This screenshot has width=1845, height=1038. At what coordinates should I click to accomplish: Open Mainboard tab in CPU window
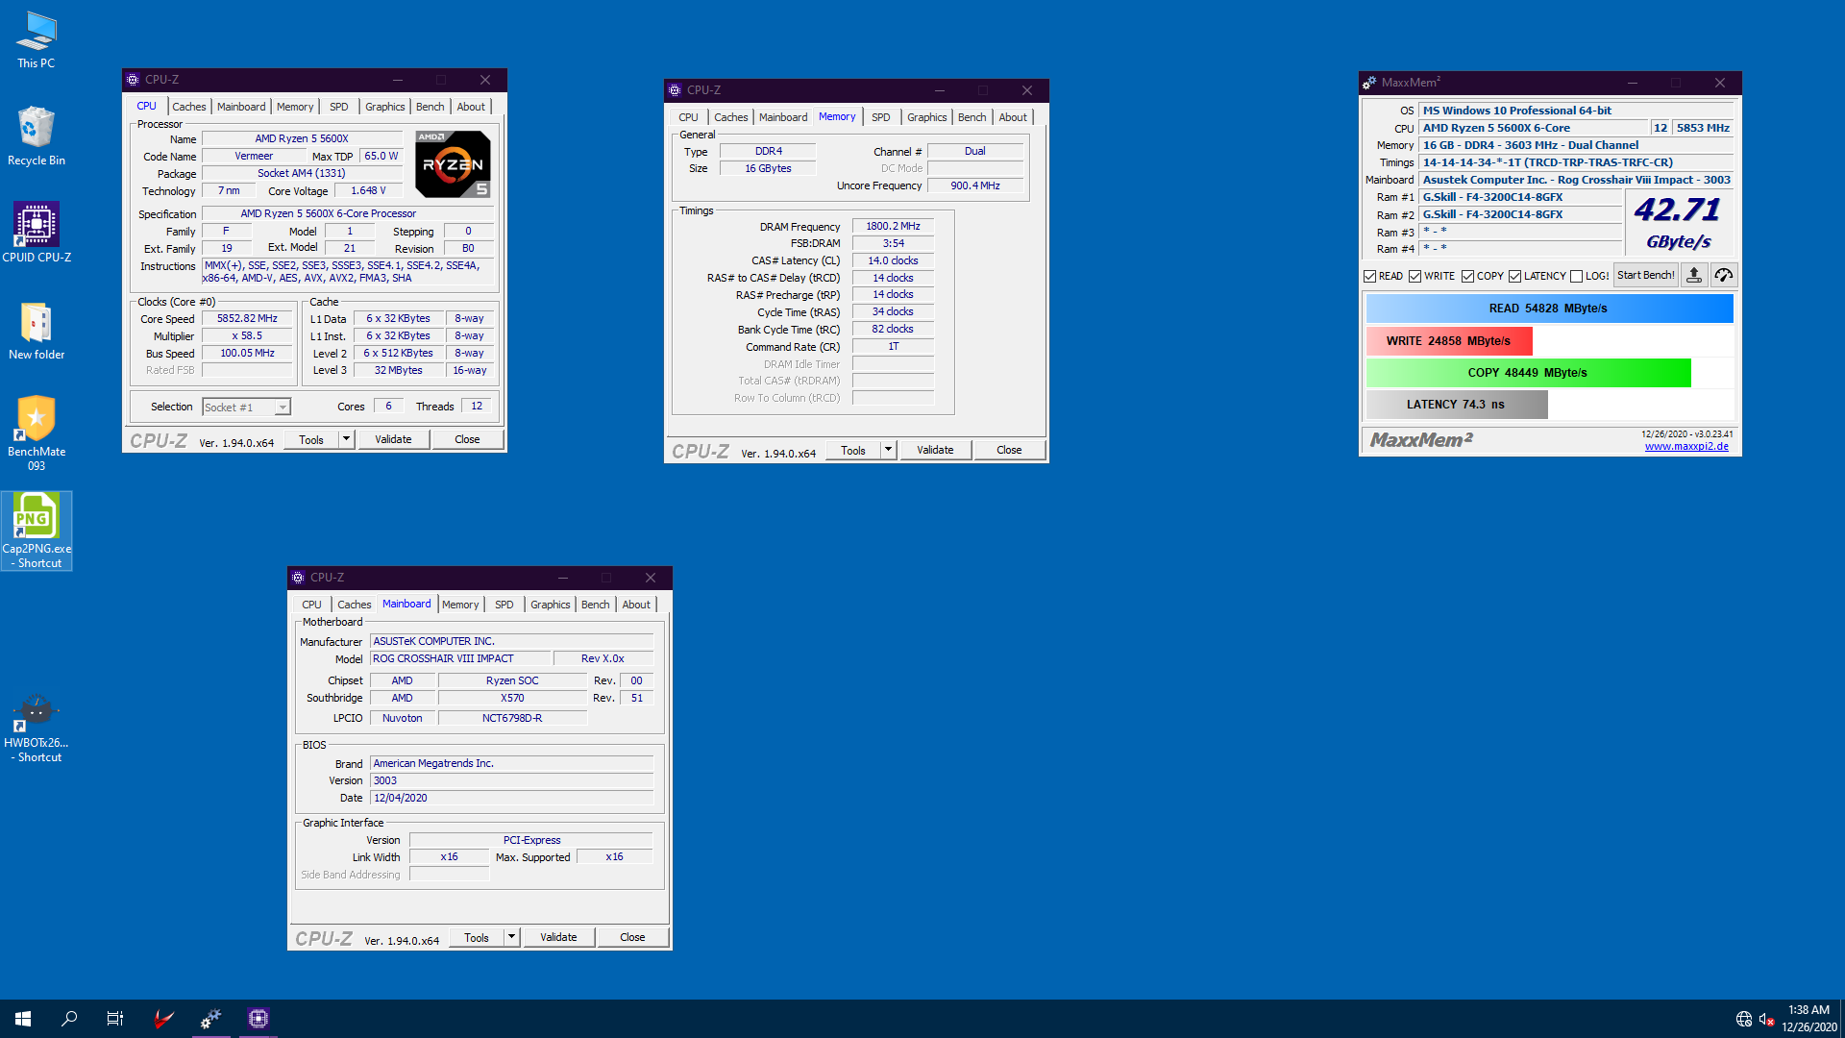point(241,107)
